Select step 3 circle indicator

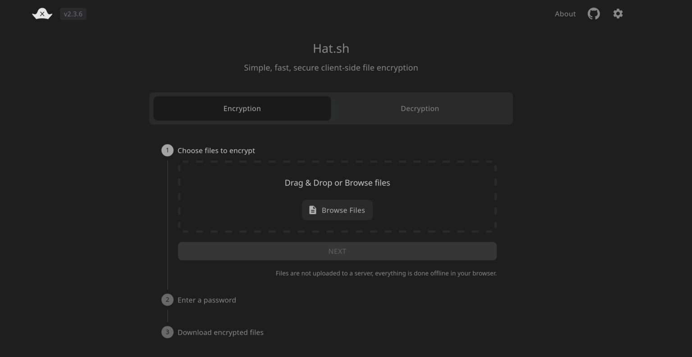click(x=167, y=332)
